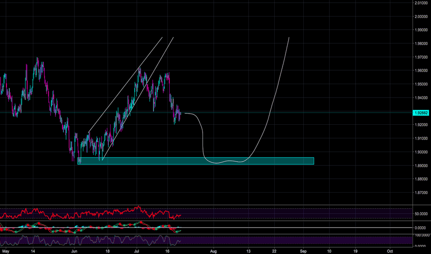
Task: Click the 18 date label on time axis
Action: 108,251
